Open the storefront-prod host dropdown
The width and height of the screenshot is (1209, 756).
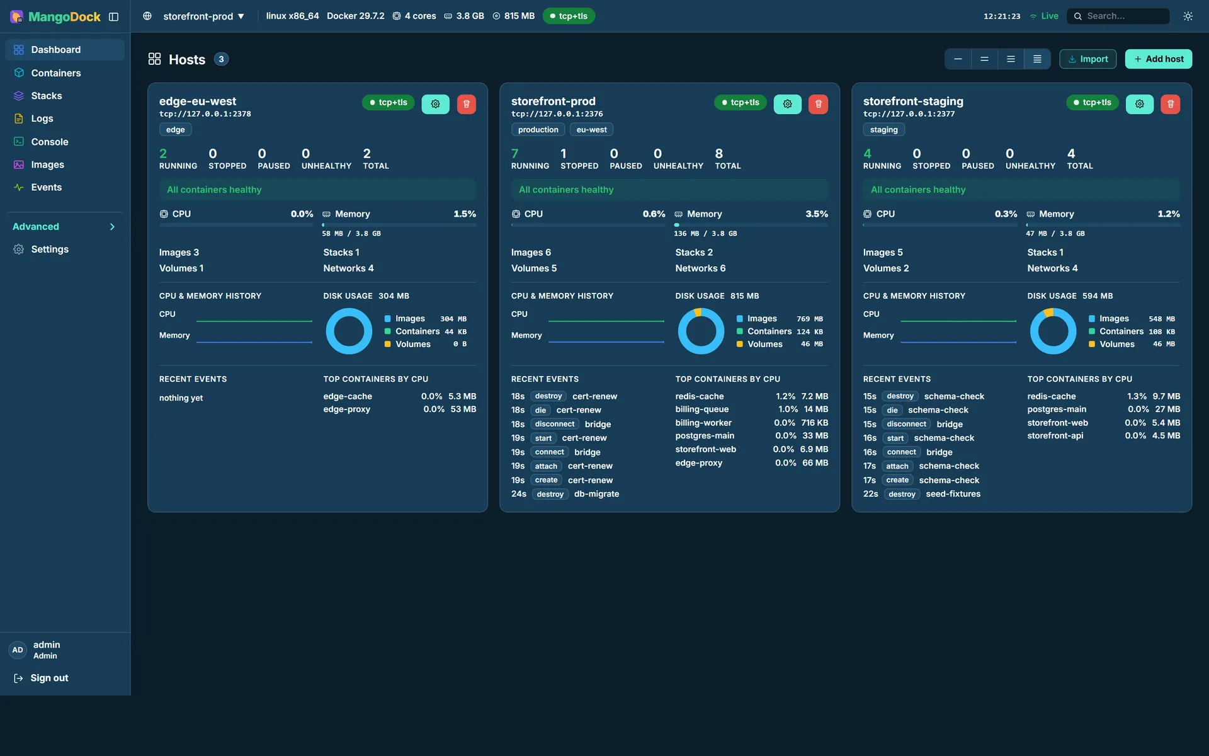[x=203, y=16]
